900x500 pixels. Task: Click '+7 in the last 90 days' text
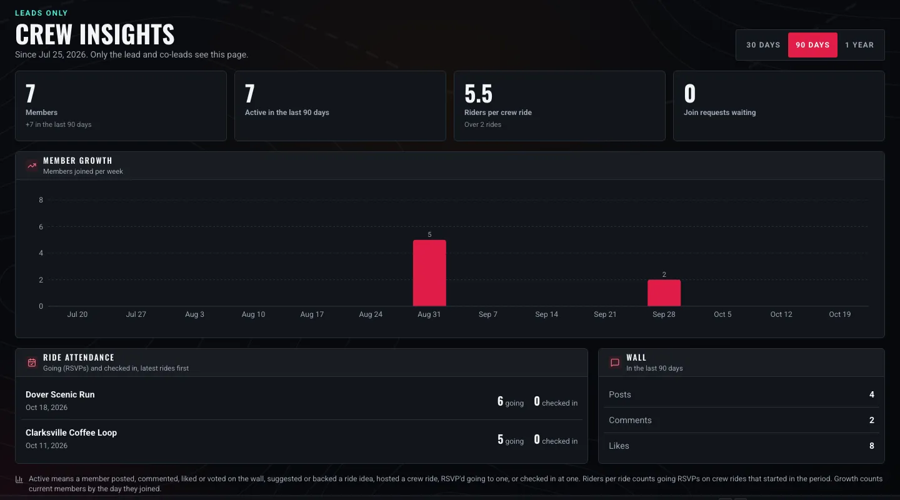tap(59, 124)
